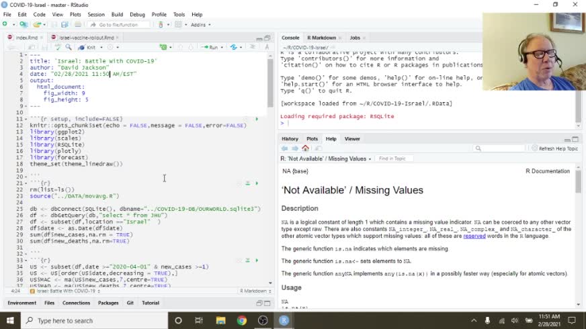The height and width of the screenshot is (329, 586).
Task: Click the Create Project icon
Action: 23,24
